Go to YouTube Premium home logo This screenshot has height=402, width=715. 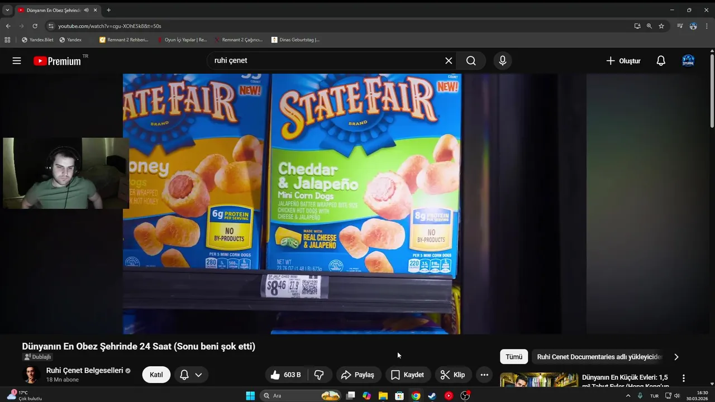[57, 61]
